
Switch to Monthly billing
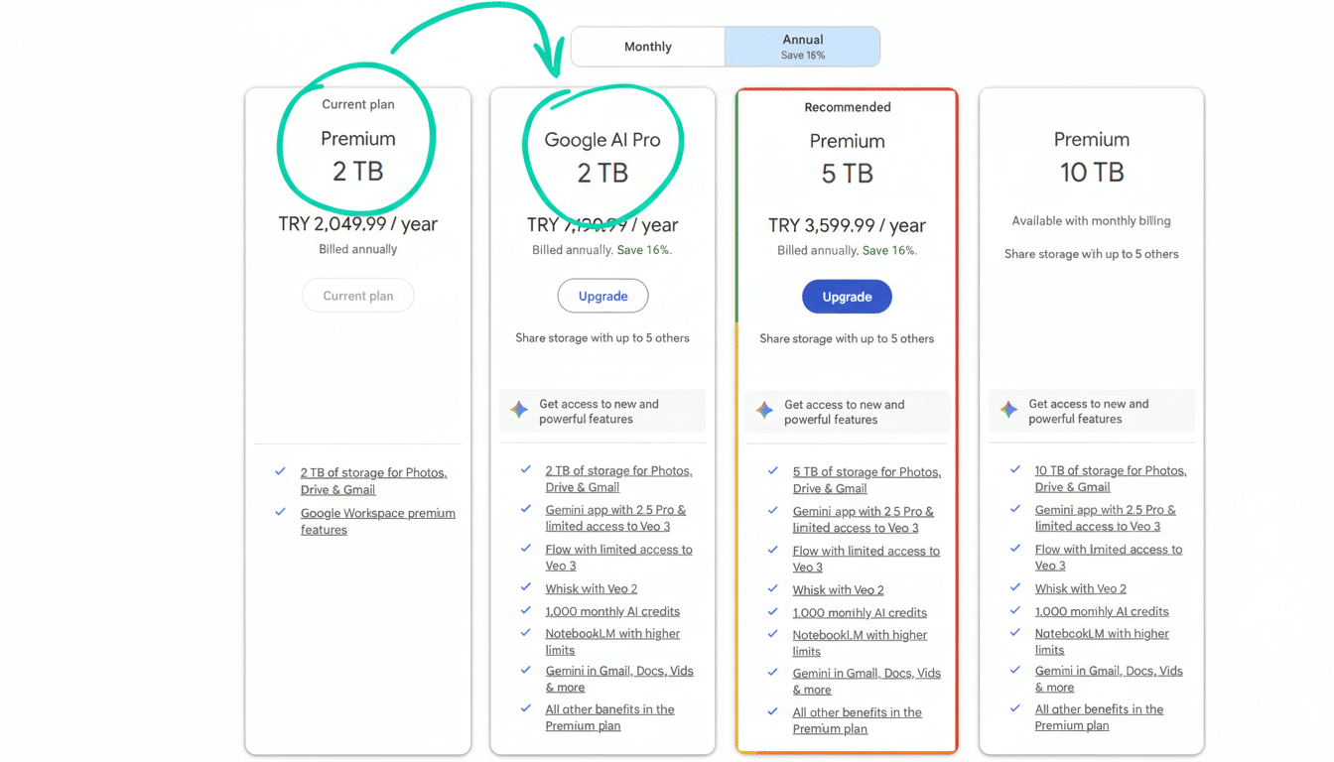click(647, 46)
